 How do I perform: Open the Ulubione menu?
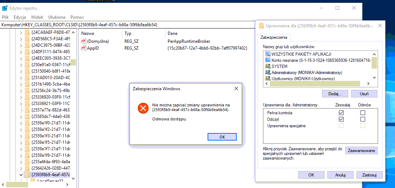point(57,17)
